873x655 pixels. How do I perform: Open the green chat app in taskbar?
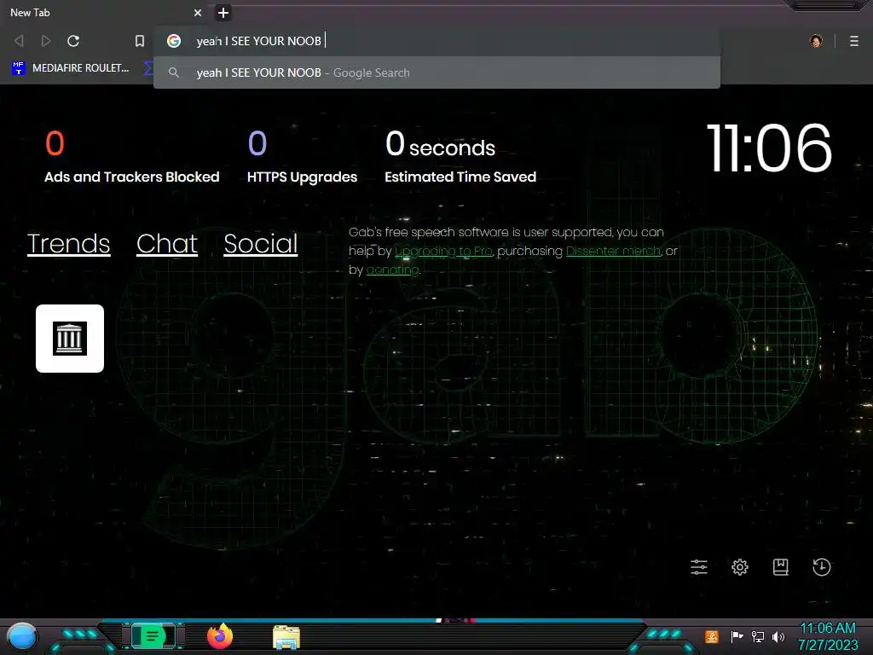[153, 636]
